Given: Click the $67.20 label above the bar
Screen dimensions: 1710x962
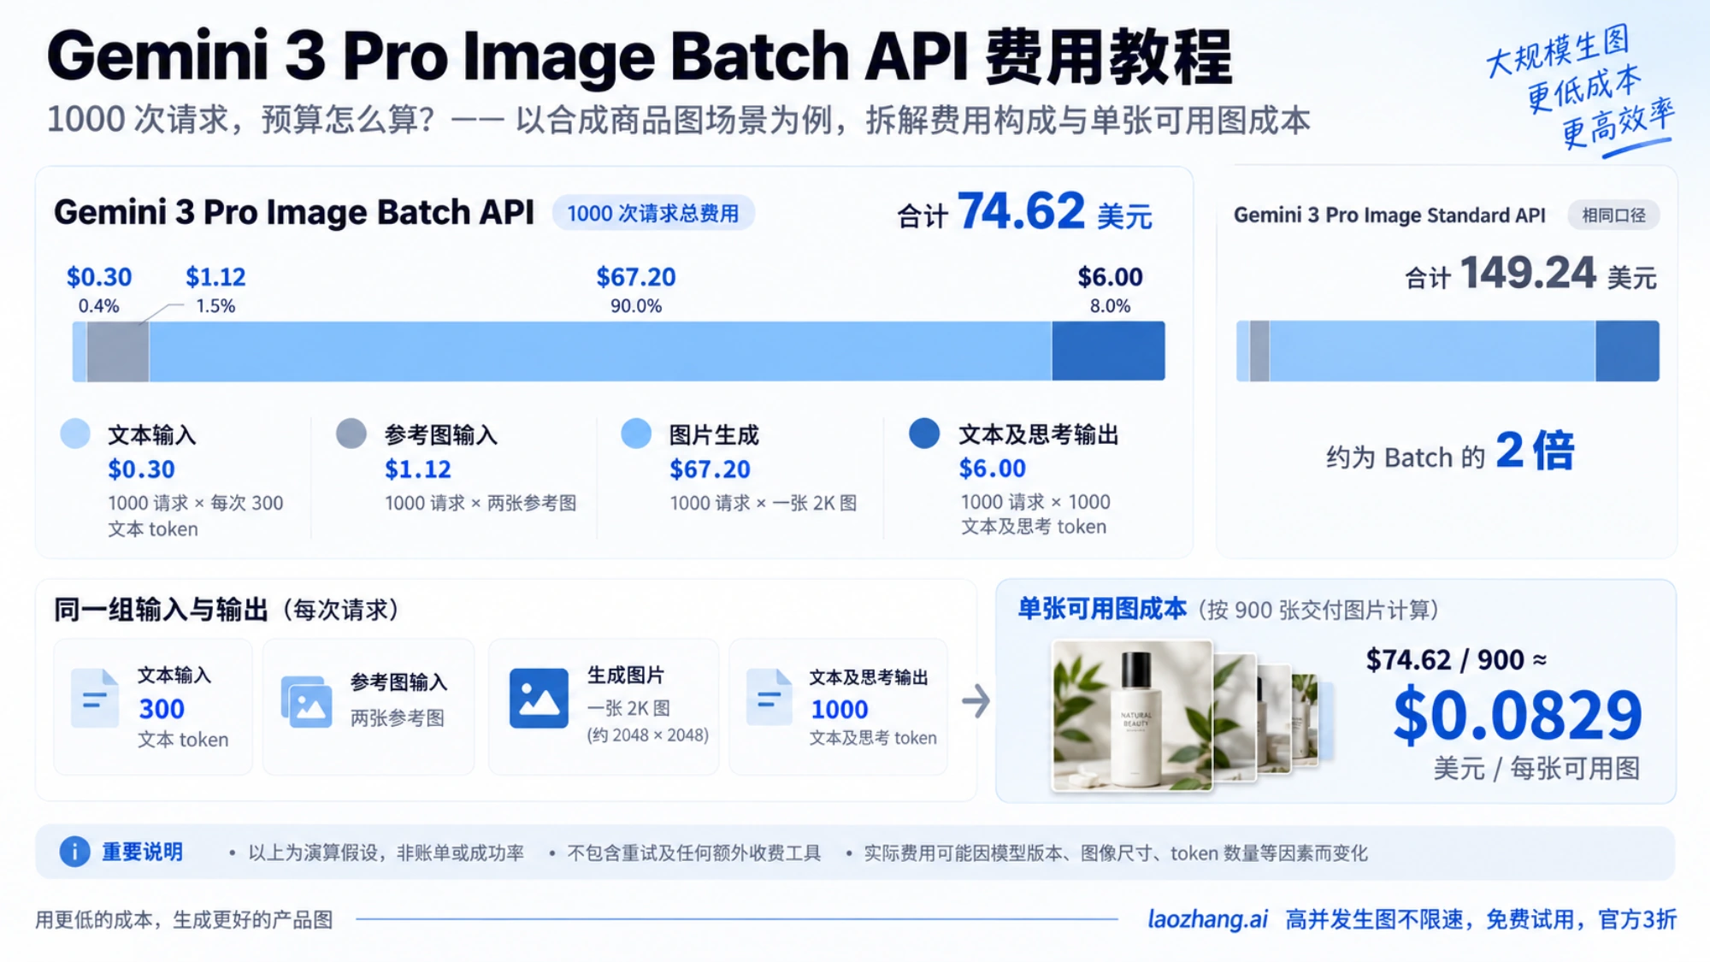Looking at the screenshot, I should (635, 277).
